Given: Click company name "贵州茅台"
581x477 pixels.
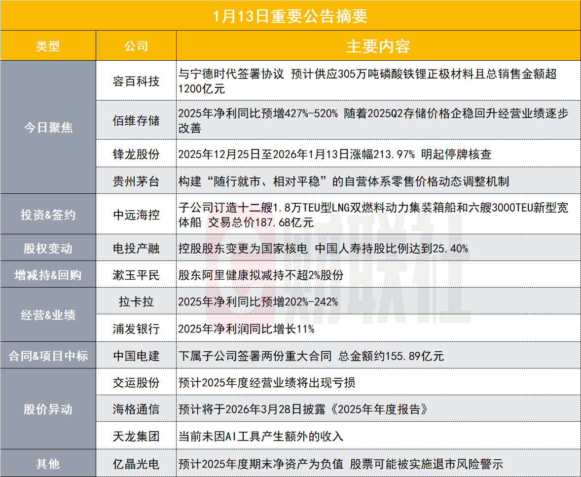Looking at the screenshot, I should [x=136, y=181].
